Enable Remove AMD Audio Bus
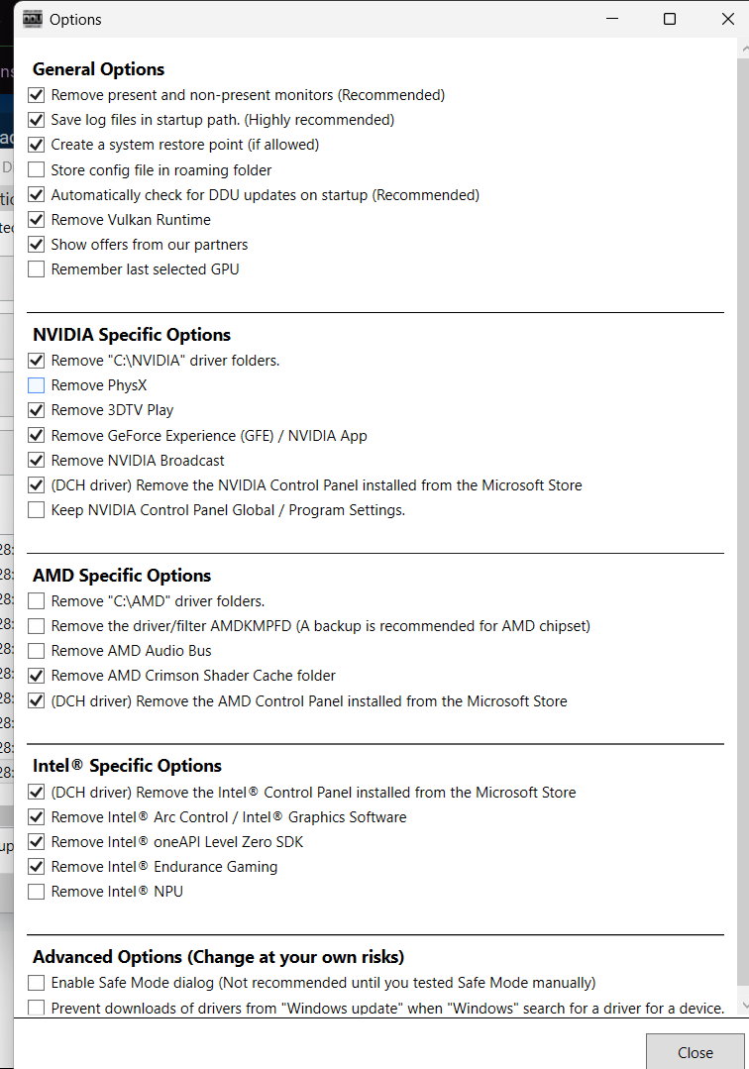Viewport: 749px width, 1069px height. pyautogui.click(x=37, y=651)
